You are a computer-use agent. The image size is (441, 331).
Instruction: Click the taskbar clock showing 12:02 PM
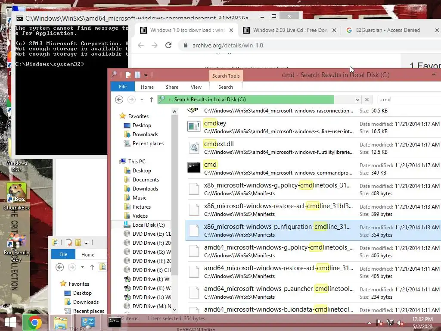pyautogui.click(x=422, y=323)
